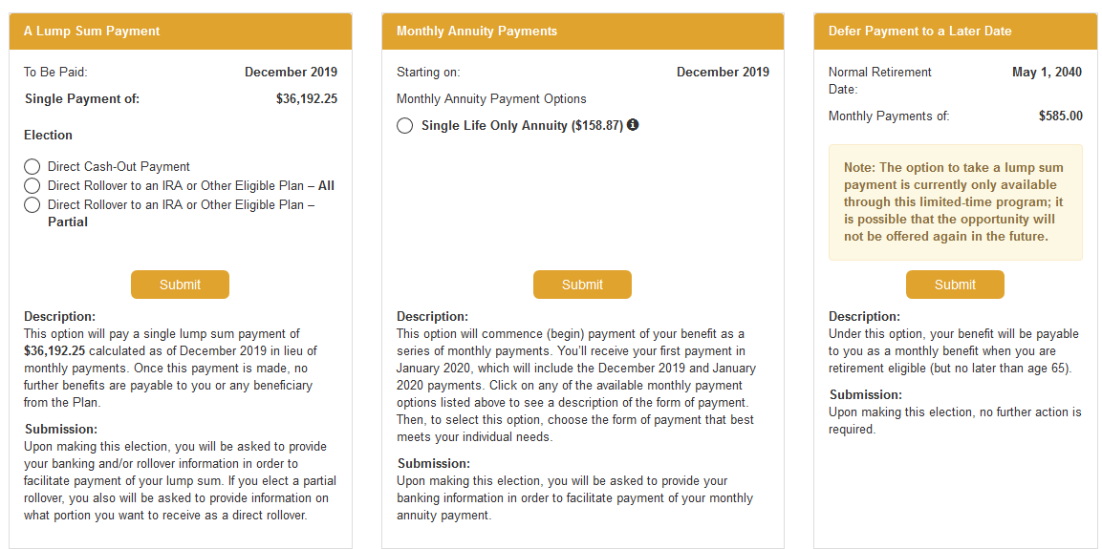Submit the Lump Sum Payment election
1102x549 pixels.
pyautogui.click(x=180, y=285)
